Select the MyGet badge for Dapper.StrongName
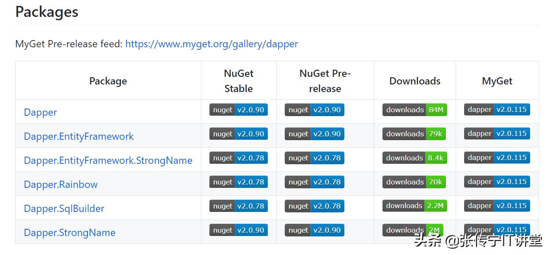 click(x=497, y=230)
